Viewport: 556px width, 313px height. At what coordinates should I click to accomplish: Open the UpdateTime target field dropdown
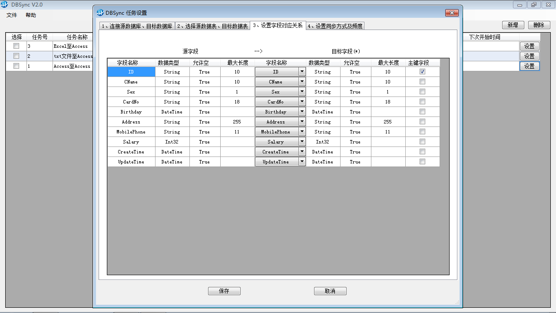(x=301, y=161)
